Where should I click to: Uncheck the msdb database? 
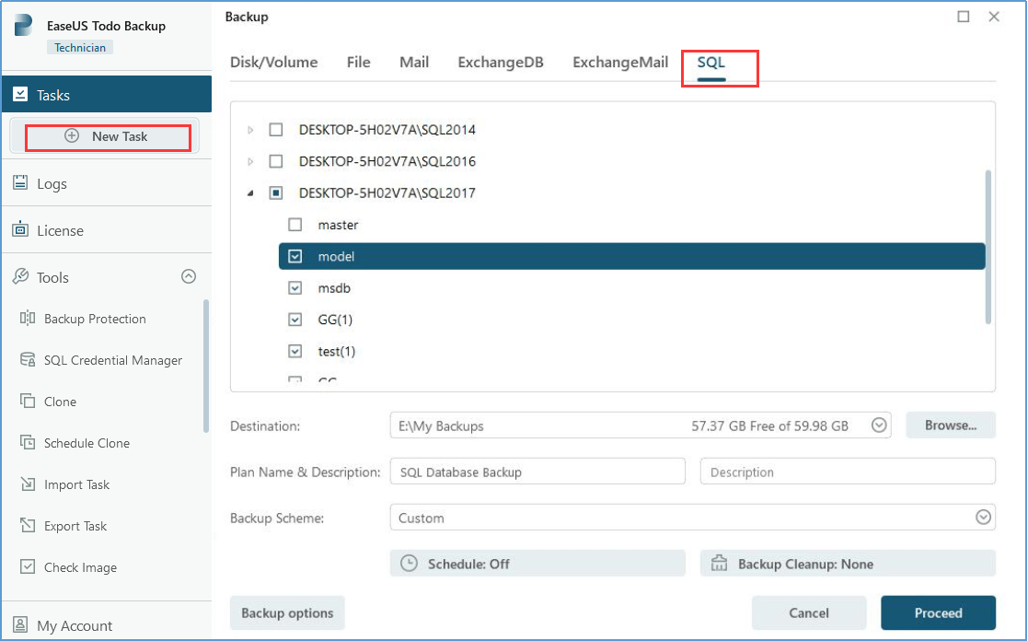click(295, 287)
